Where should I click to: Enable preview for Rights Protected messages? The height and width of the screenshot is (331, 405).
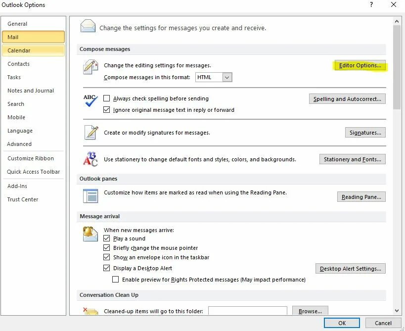tap(115, 280)
